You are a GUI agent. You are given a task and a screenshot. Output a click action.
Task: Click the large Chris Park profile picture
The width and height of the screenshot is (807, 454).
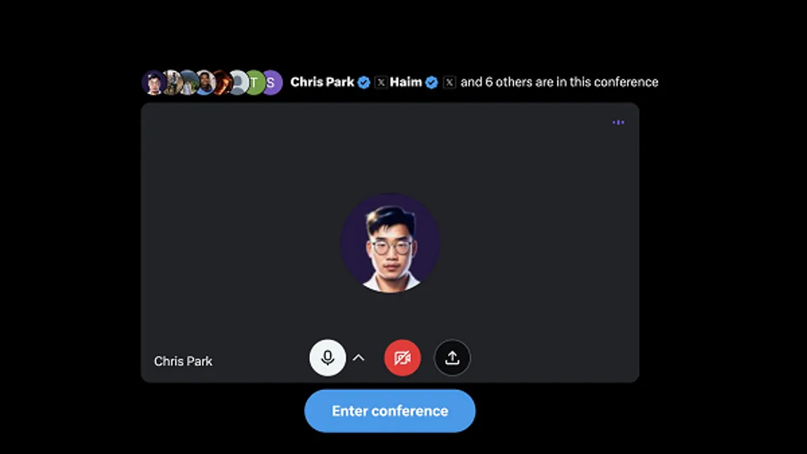pyautogui.click(x=390, y=243)
